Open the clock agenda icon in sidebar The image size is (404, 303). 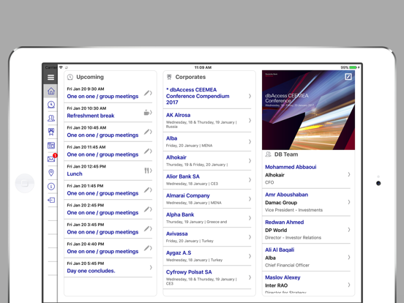tap(51, 105)
